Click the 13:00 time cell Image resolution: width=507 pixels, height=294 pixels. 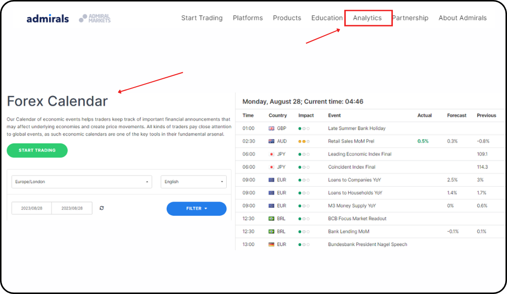(x=249, y=245)
